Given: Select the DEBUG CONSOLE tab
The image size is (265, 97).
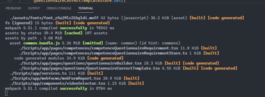Looking at the screenshot, I should [x=59, y=8].
